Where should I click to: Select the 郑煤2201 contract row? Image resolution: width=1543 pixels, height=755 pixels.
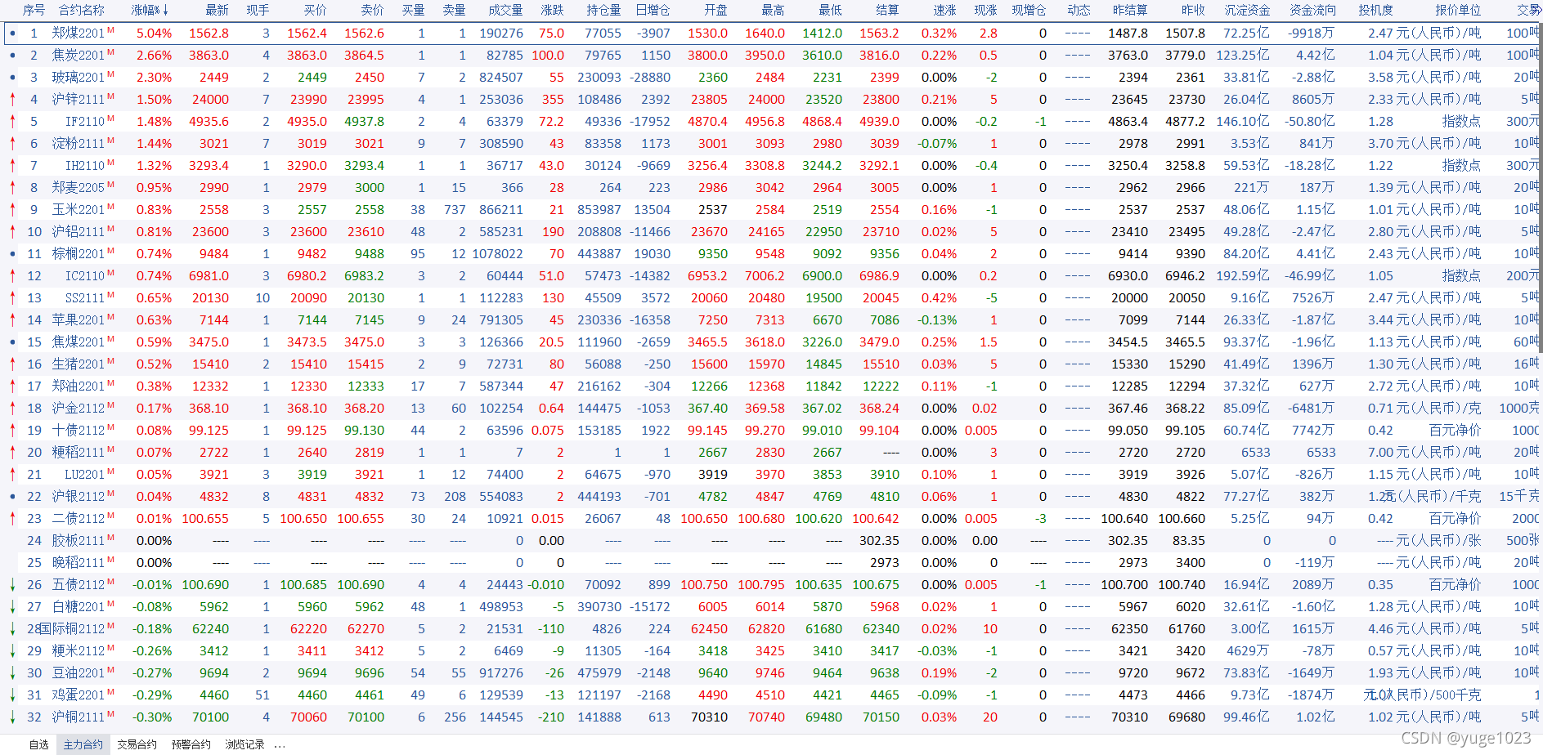click(x=771, y=34)
